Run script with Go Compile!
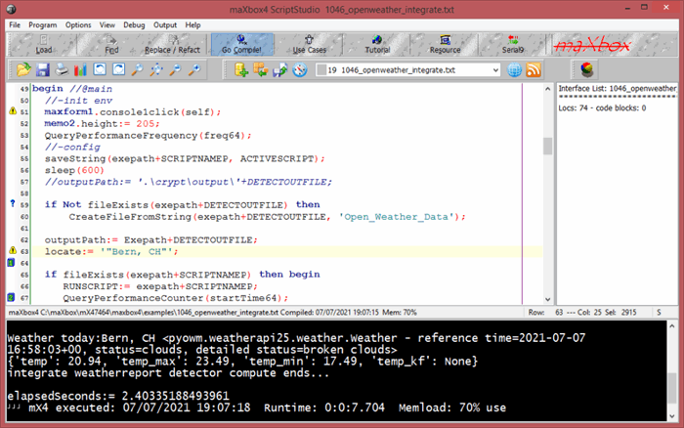 241,45
